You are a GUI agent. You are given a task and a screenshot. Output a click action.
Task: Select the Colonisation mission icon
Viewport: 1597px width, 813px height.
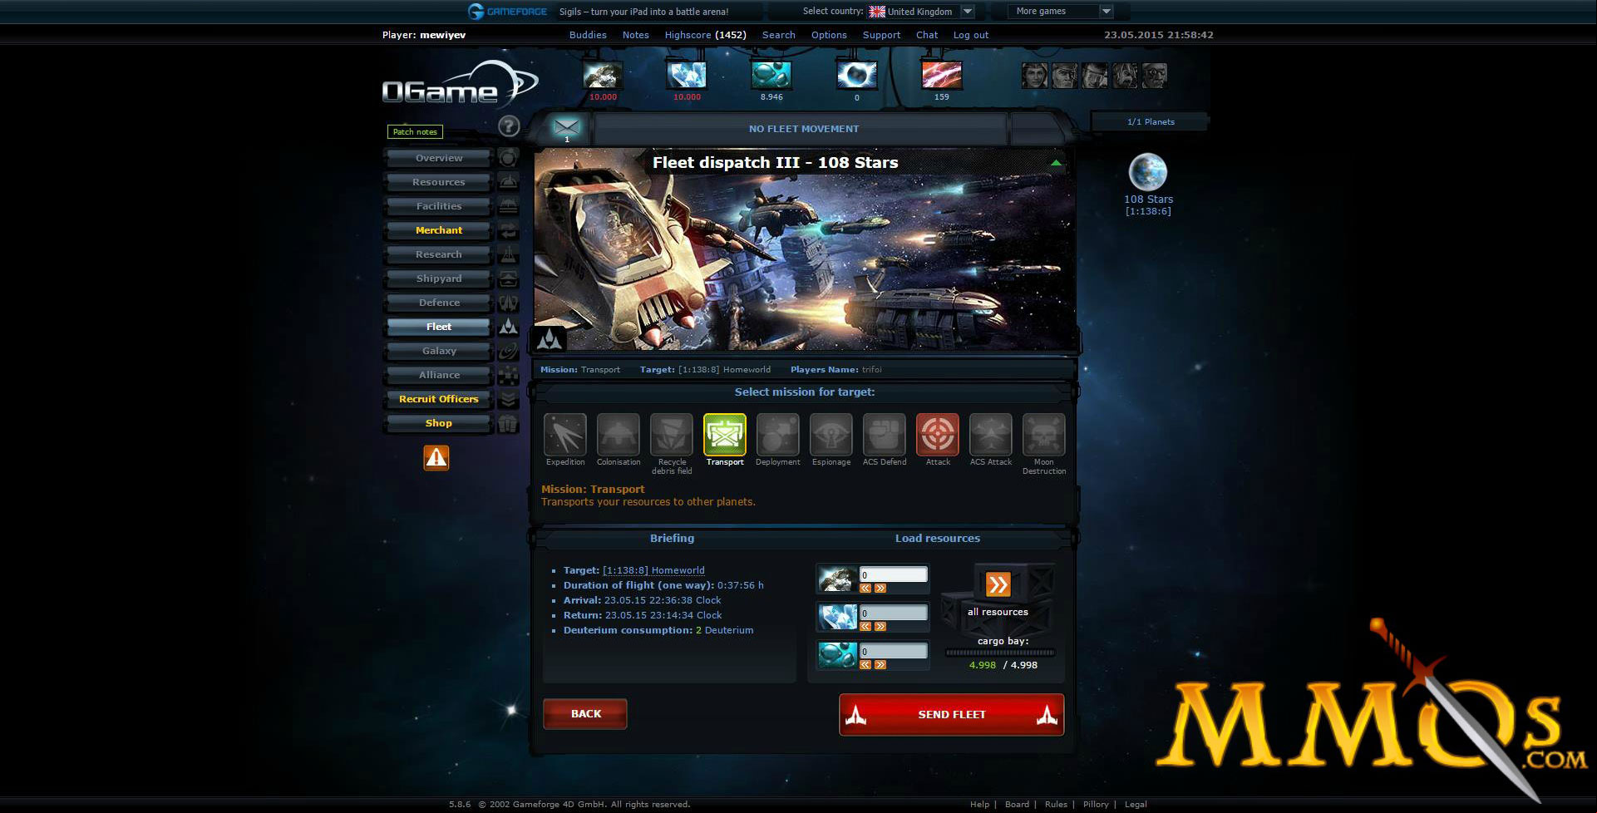point(619,434)
